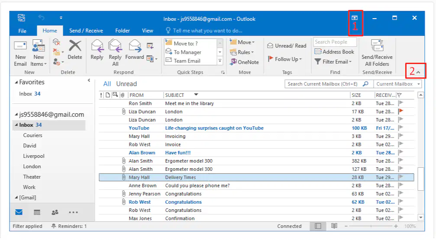Expand the [Gmail] folder
The width and height of the screenshot is (436, 240).
(16, 198)
